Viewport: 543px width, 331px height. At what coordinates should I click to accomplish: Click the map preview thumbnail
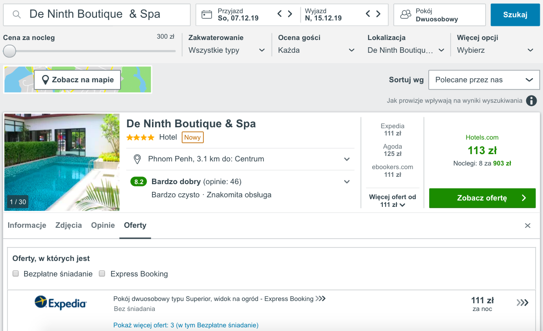[x=77, y=80]
